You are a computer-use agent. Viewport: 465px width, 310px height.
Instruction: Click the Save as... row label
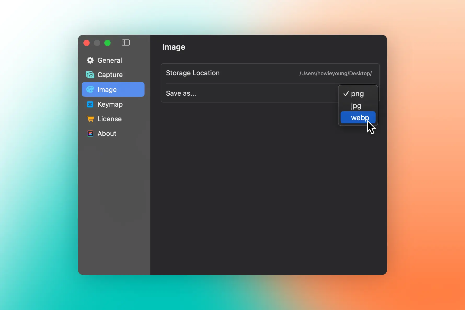coord(181,93)
